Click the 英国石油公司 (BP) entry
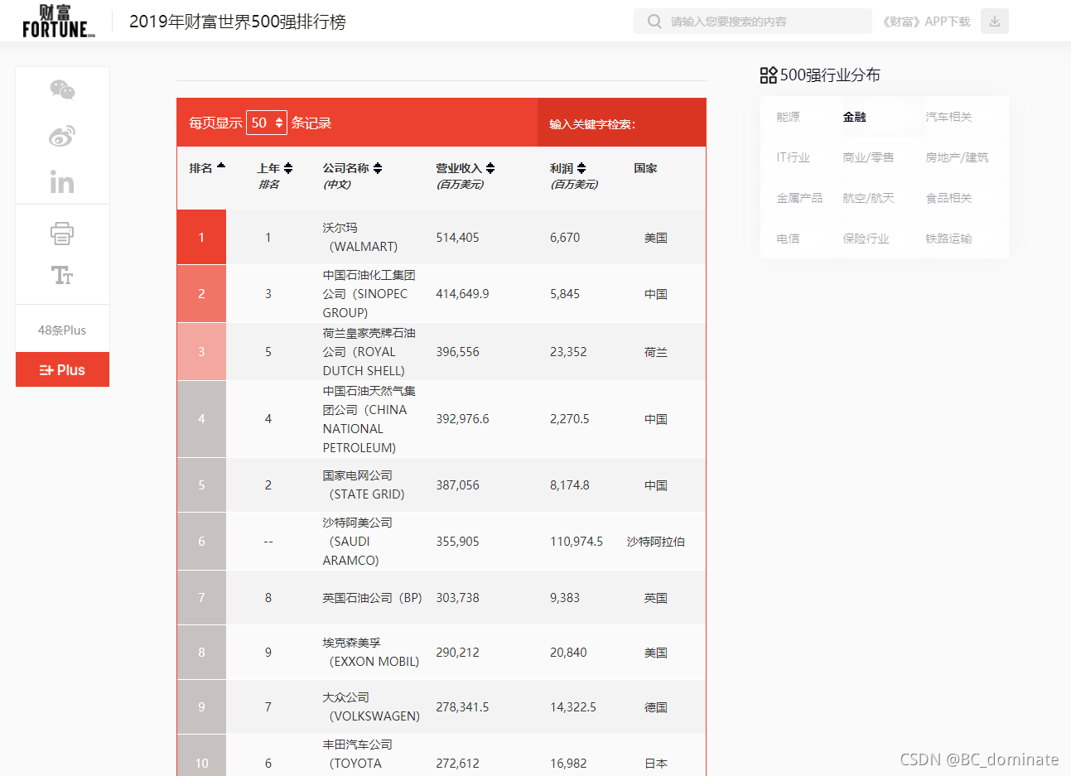The image size is (1071, 776). (372, 598)
